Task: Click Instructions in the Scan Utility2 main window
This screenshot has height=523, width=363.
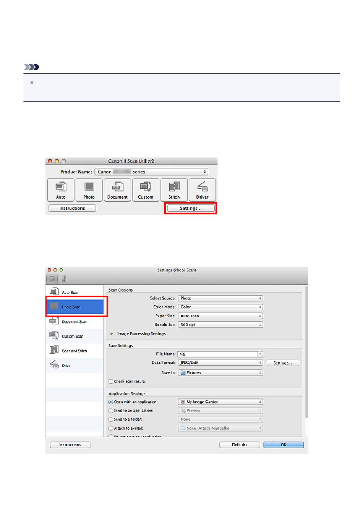Action: click(72, 208)
